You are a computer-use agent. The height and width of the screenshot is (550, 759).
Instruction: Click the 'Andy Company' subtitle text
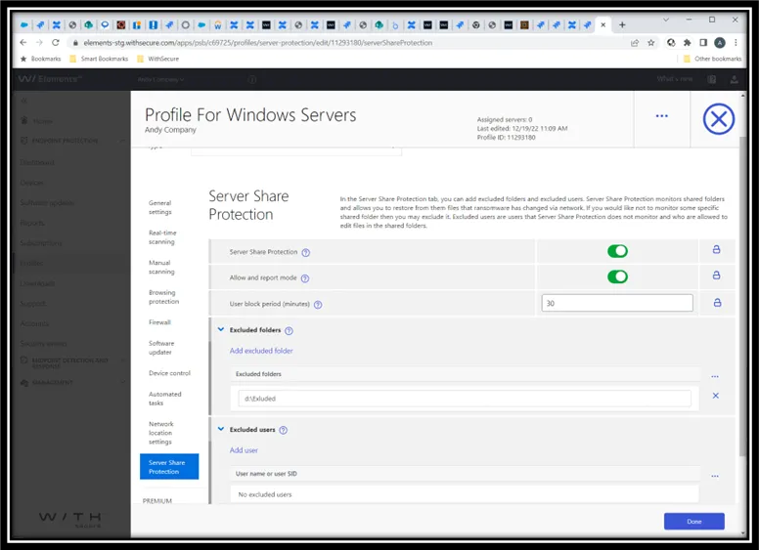click(170, 130)
